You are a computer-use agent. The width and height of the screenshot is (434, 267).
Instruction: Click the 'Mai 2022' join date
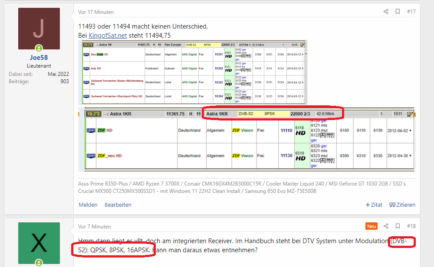pyautogui.click(x=58, y=74)
